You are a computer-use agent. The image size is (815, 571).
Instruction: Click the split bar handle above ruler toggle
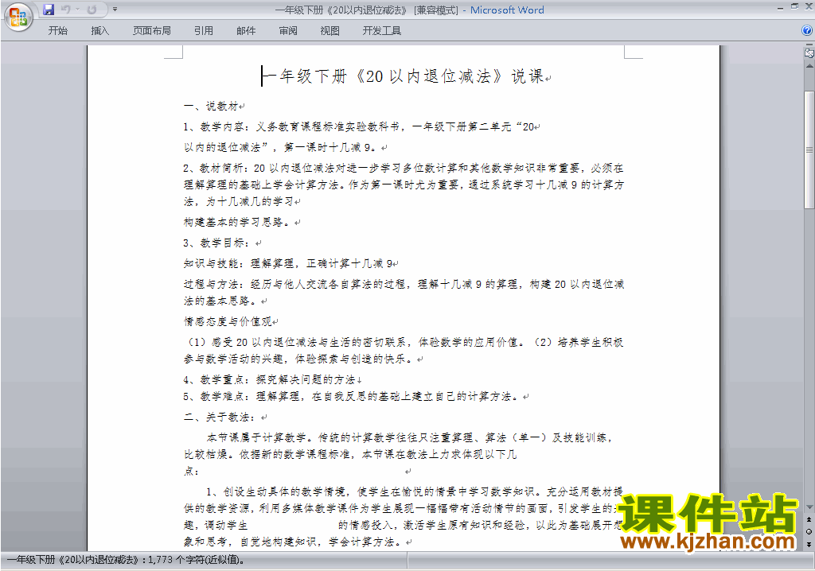[809, 45]
